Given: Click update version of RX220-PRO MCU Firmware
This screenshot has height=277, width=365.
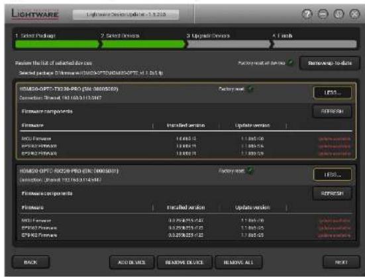Looking at the screenshot, I should (x=252, y=221).
